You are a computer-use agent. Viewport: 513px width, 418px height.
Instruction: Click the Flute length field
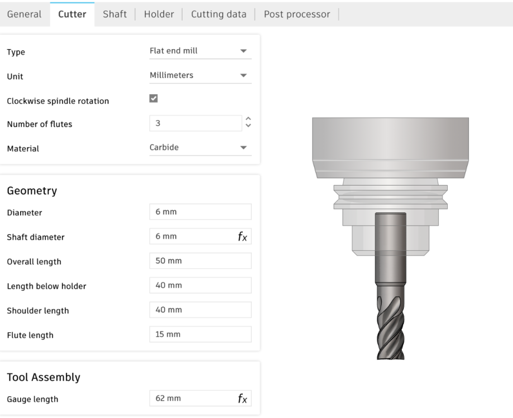coord(200,334)
